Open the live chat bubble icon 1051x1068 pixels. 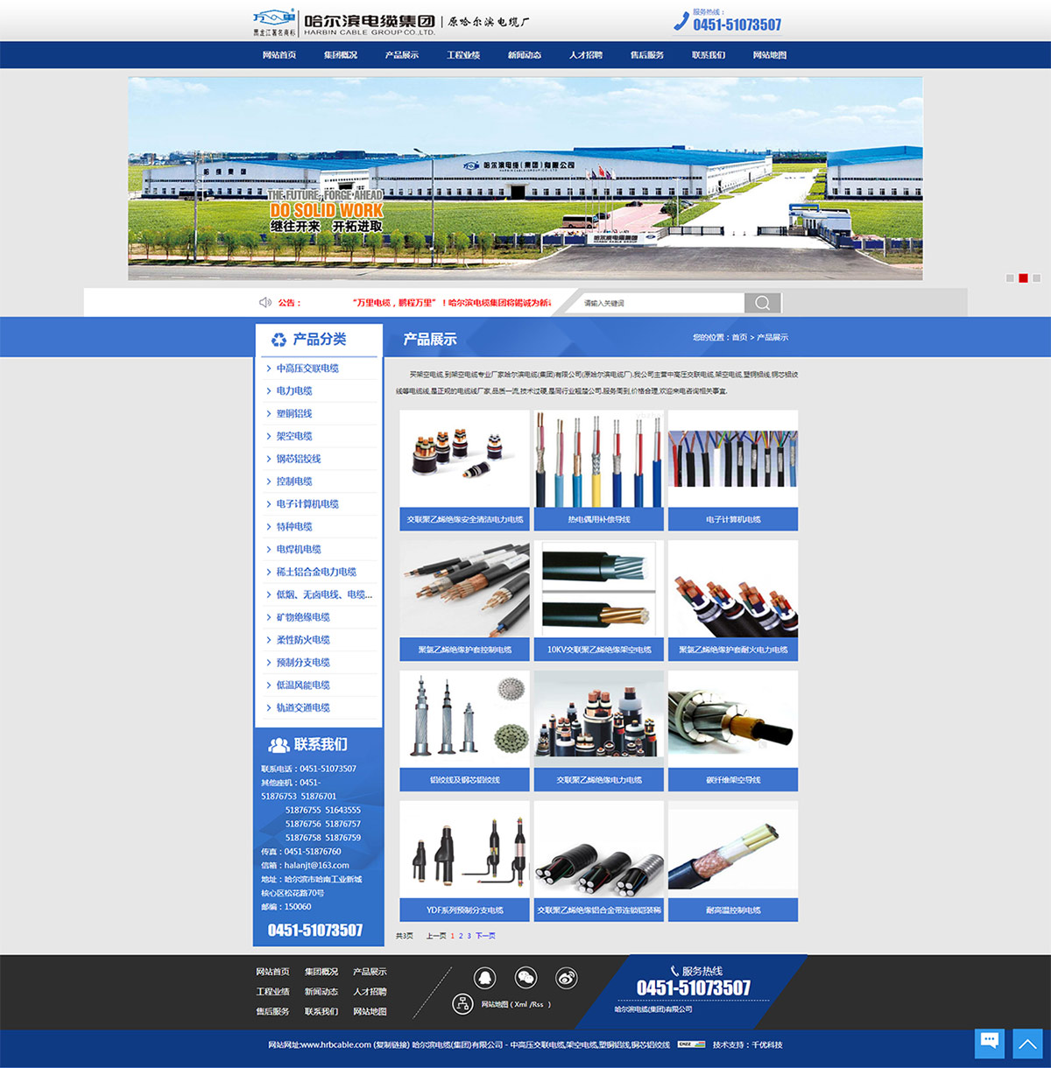tap(990, 1043)
